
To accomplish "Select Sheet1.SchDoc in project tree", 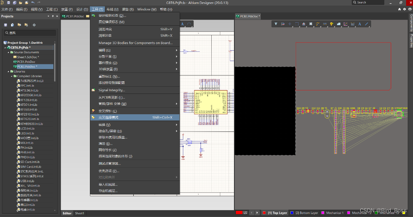I will click(x=28, y=57).
